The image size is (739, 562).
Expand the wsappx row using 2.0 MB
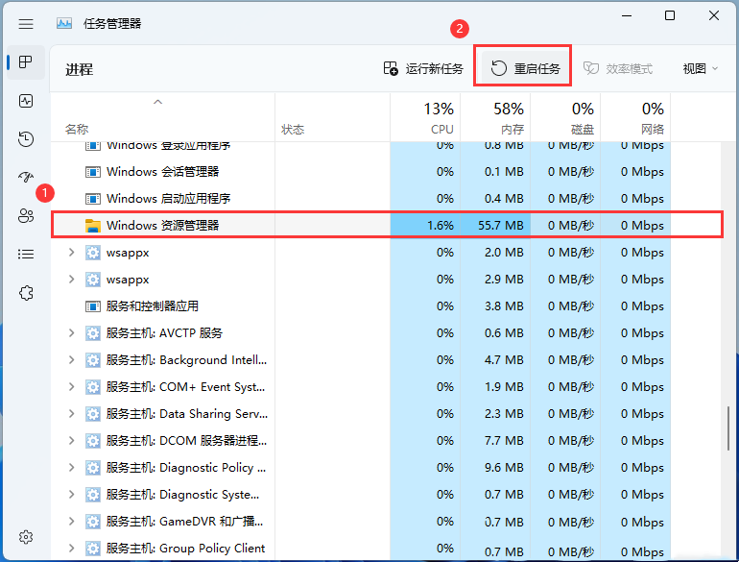pyautogui.click(x=72, y=253)
